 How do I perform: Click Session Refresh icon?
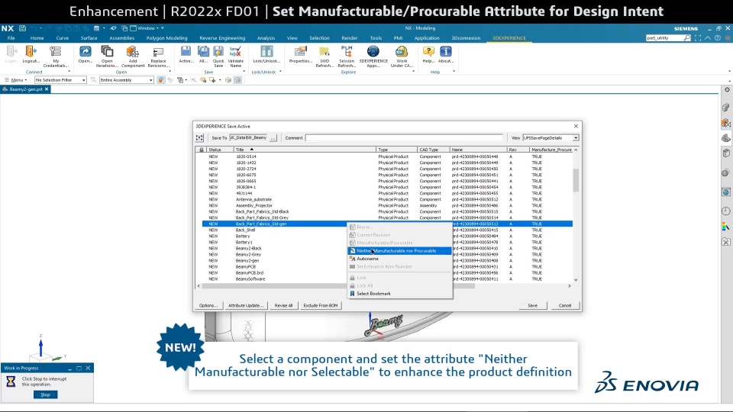tap(347, 56)
